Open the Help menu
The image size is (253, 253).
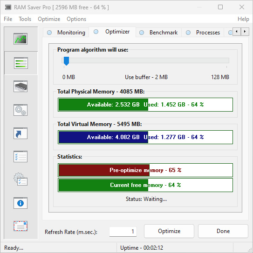[x=243, y=19]
